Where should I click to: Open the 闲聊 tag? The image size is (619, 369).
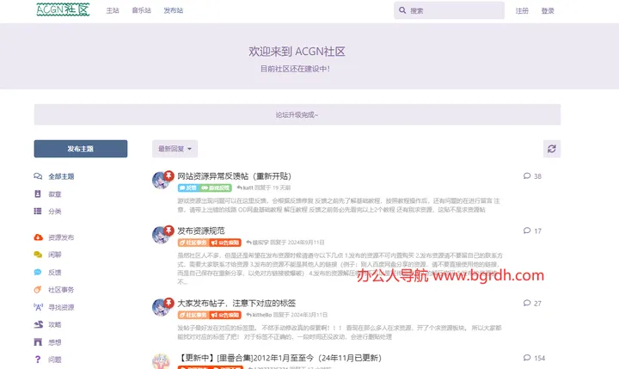(x=55, y=255)
